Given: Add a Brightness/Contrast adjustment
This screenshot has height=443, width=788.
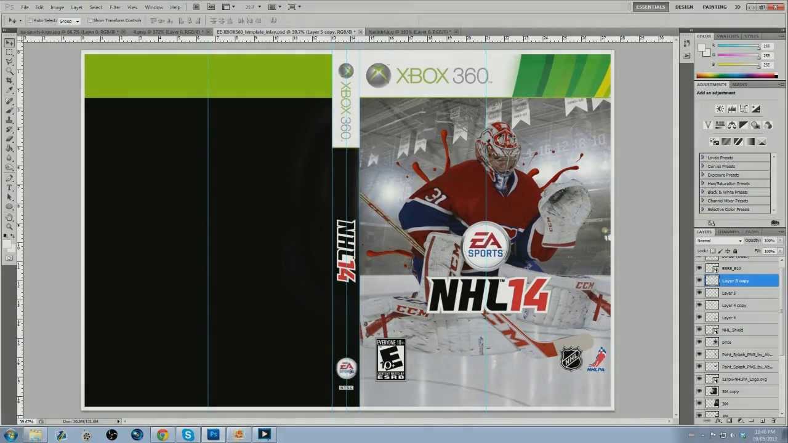Looking at the screenshot, I should [720, 109].
